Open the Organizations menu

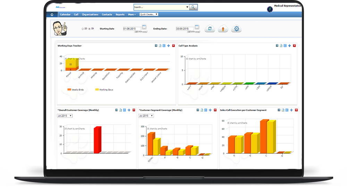coord(90,15)
